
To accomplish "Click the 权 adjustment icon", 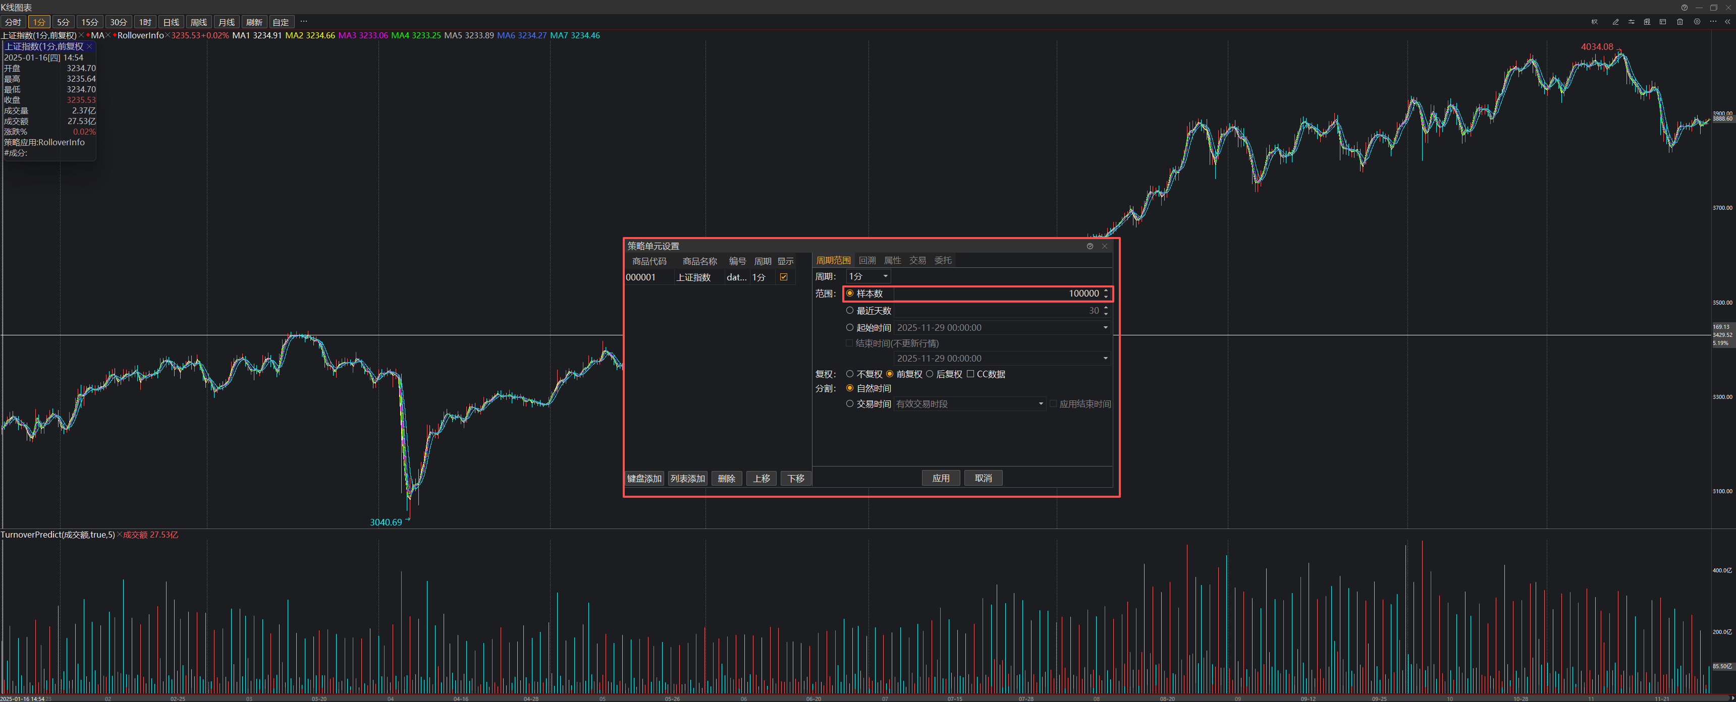I will (x=1595, y=22).
